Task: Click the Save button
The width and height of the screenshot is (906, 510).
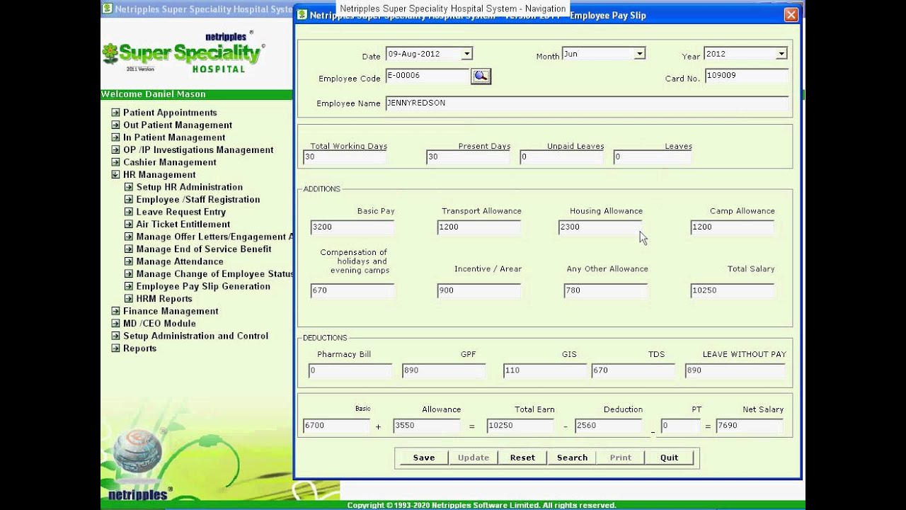Action: click(x=423, y=458)
